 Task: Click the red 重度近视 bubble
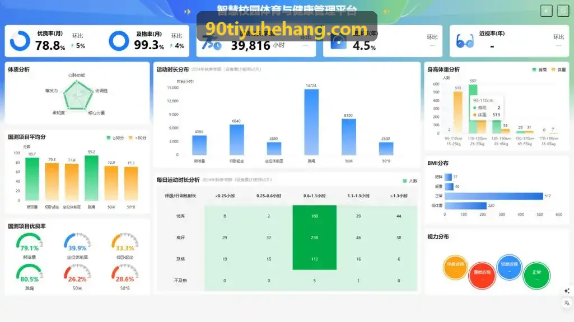482,275
